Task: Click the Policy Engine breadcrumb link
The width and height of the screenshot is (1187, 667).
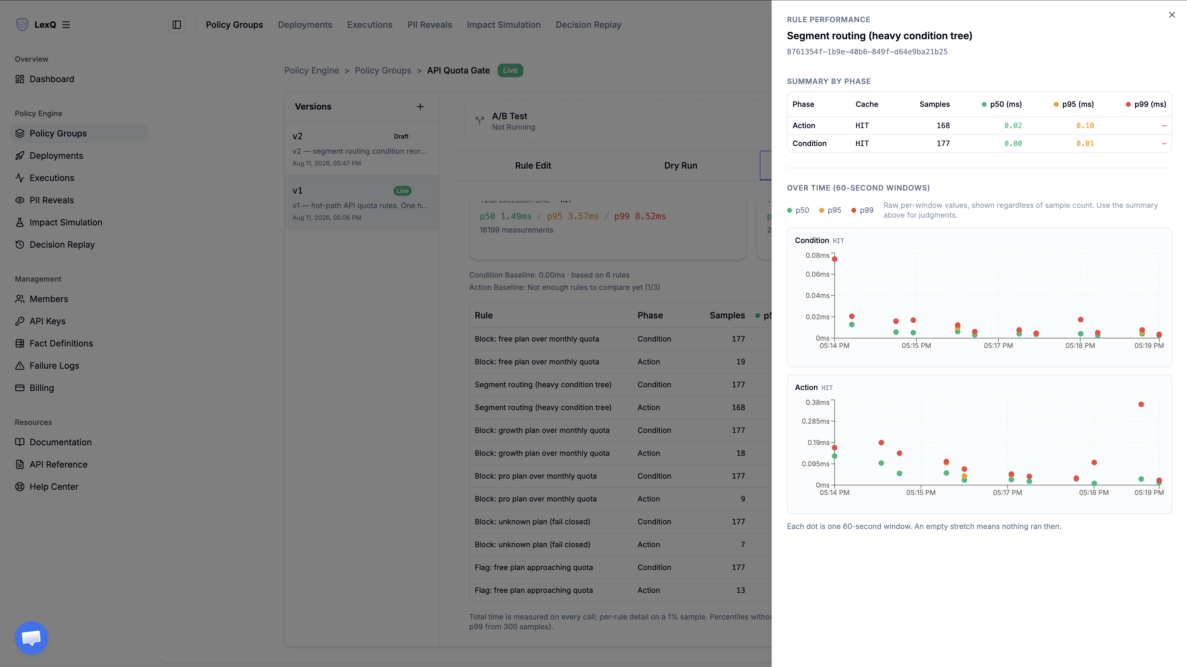Action: tap(312, 70)
